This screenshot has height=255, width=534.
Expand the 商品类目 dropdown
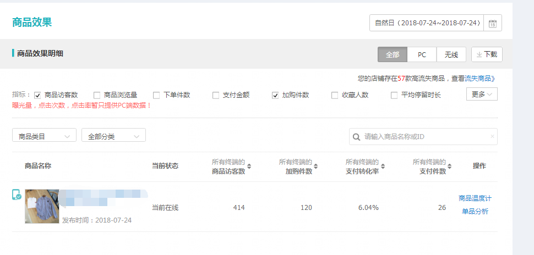click(44, 136)
